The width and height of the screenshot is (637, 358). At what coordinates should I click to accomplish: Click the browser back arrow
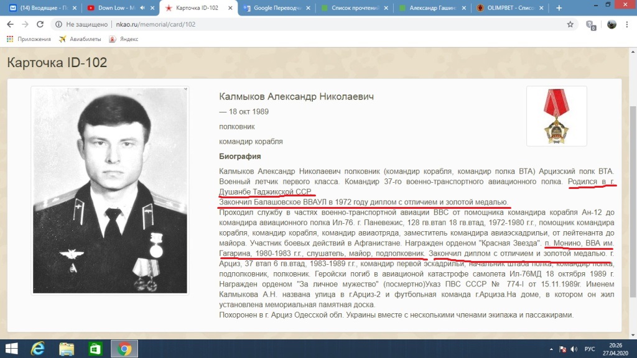point(10,24)
